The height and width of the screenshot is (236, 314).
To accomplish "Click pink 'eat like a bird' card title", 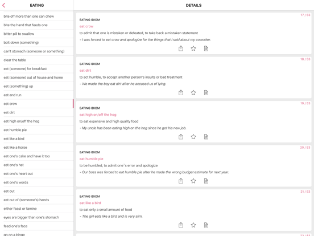I will (x=90, y=203).
